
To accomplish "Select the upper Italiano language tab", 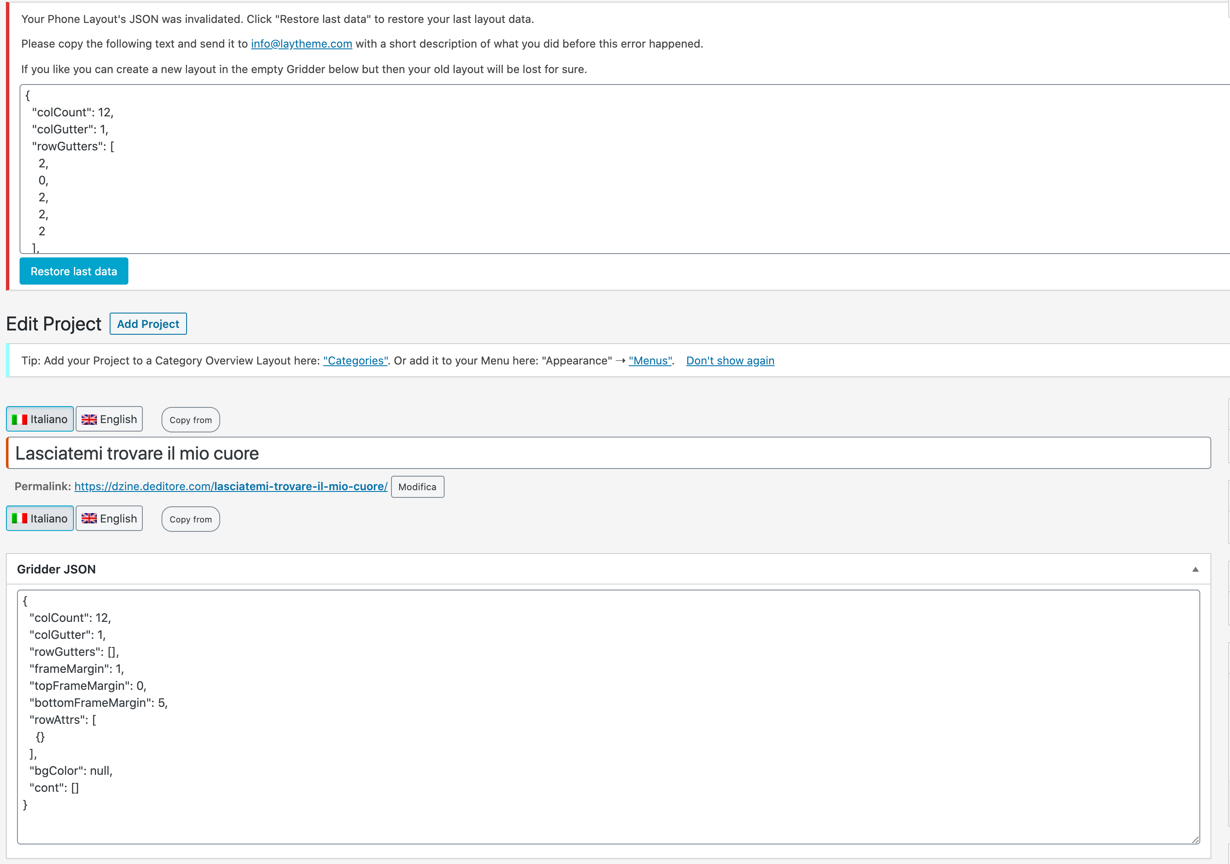I will (x=40, y=419).
